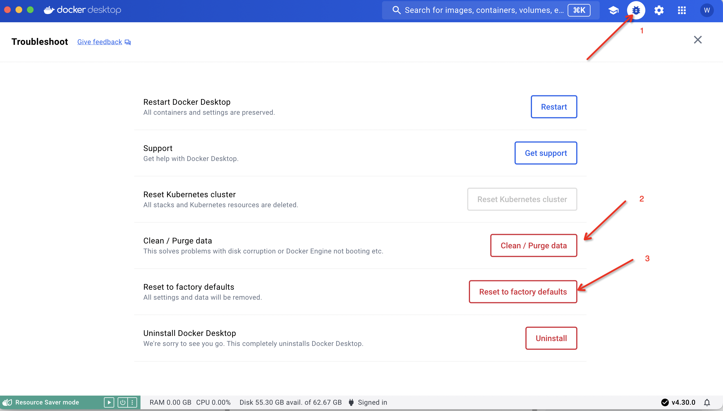Open the three-dot menu in status bar

[132, 402]
